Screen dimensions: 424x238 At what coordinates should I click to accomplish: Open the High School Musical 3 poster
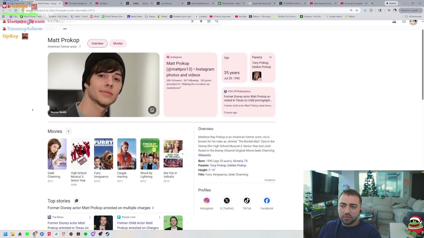pos(80,154)
